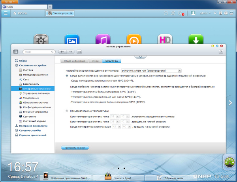The width and height of the screenshot is (237, 182).
Task: Open the Photo Station desktop icon
Action: pos(72,39)
